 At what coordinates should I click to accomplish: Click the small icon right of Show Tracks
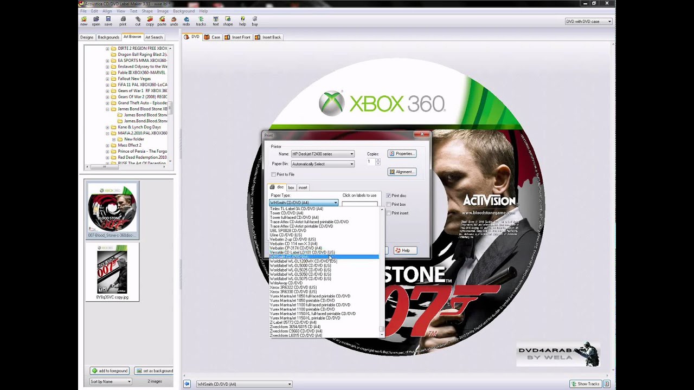(x=607, y=384)
